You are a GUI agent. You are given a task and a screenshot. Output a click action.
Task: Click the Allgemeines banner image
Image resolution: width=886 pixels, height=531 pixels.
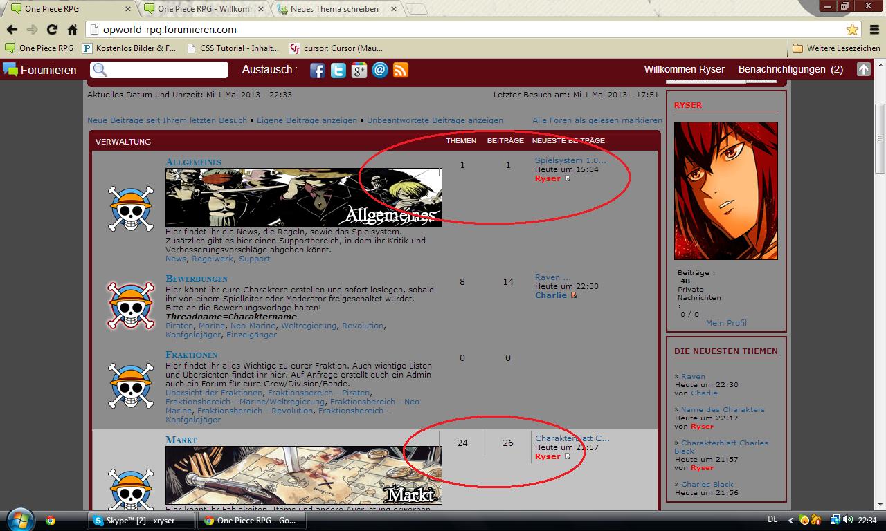click(303, 197)
